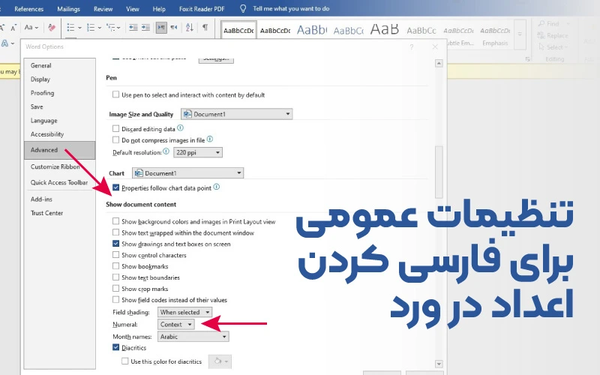Check Show control characters

[x=116, y=254]
